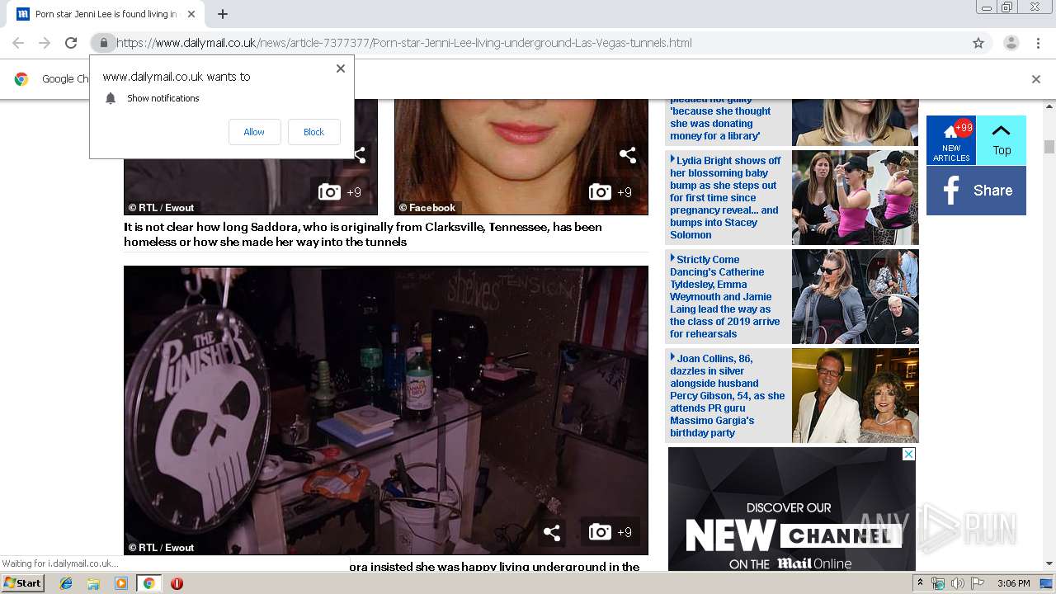Open the Joan Collins birthday party story
The width and height of the screenshot is (1056, 594).
click(x=727, y=395)
